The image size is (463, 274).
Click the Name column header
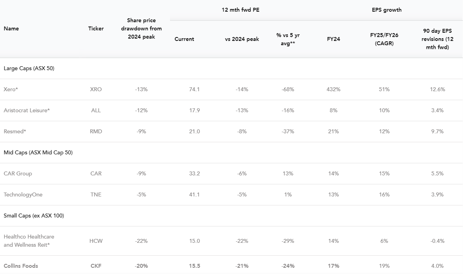click(x=11, y=28)
